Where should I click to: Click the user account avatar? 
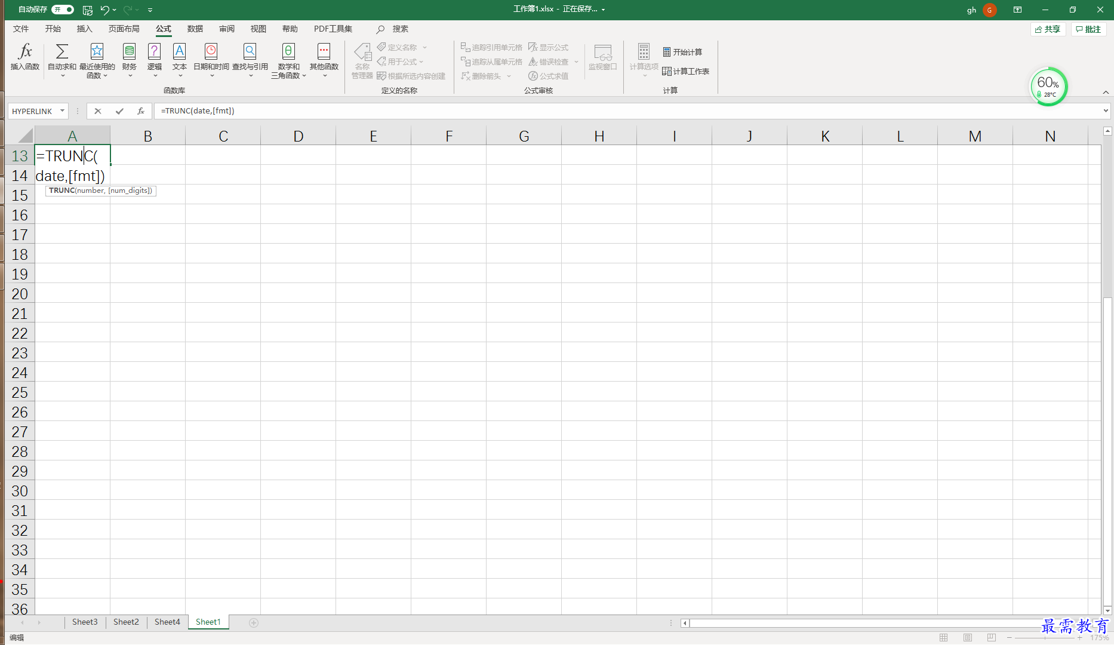click(x=989, y=10)
